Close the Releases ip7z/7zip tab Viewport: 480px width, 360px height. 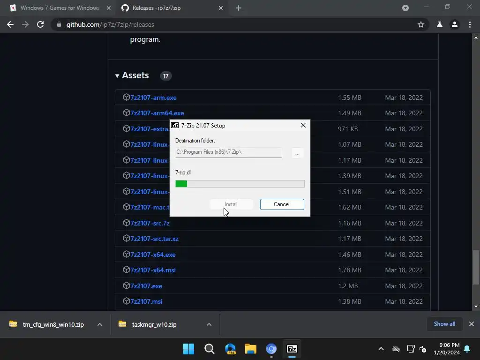coord(221,8)
